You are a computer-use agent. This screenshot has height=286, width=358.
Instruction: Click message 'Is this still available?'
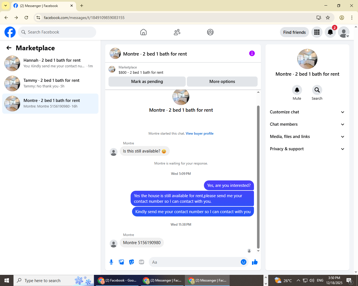point(145,151)
